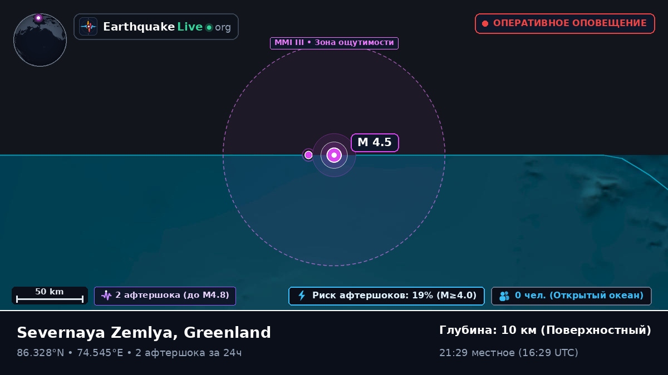This screenshot has height=375, width=668.
Task: Select the M 4.5 magnitude label
Action: coord(375,143)
